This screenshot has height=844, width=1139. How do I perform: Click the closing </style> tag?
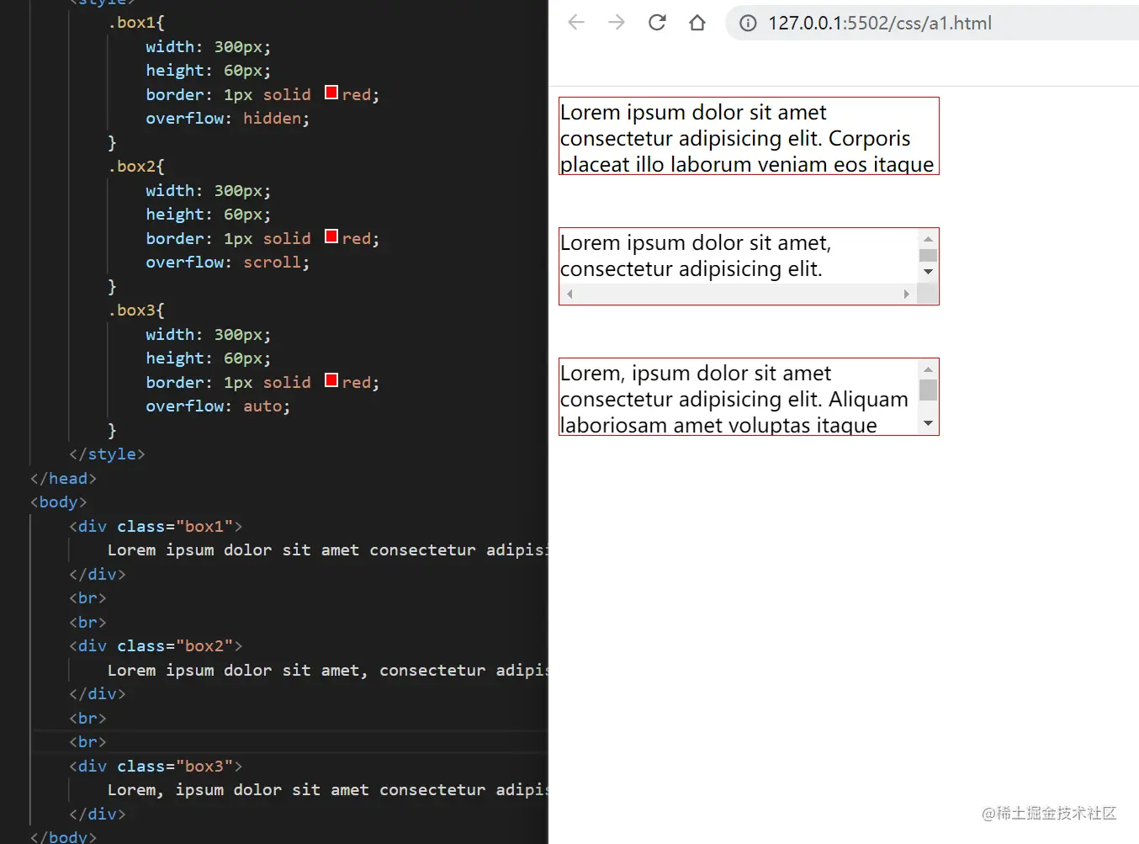pos(107,454)
